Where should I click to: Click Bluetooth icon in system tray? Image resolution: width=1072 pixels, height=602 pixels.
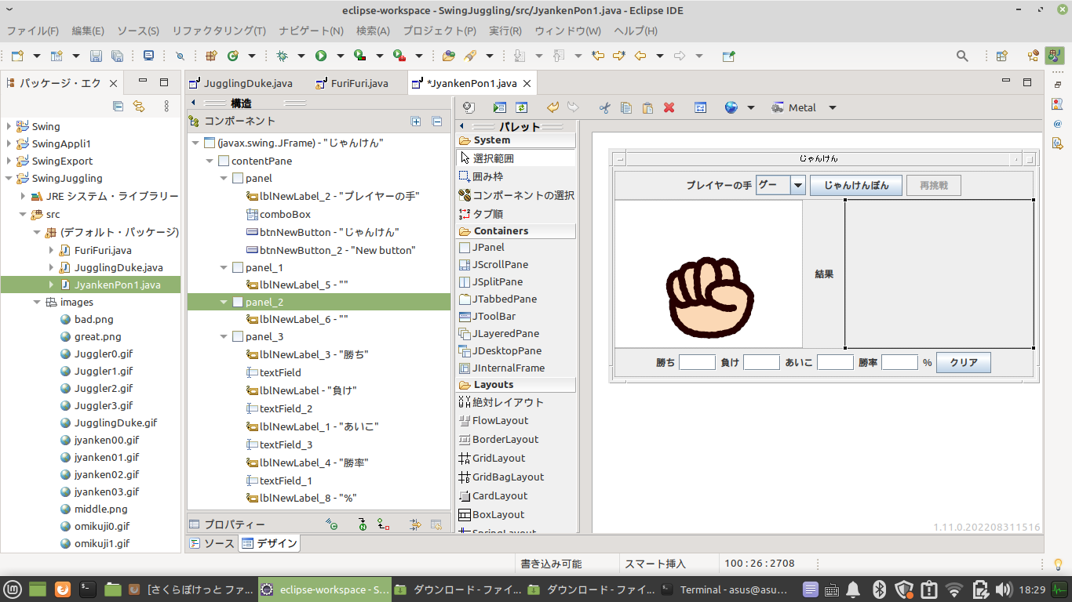click(x=880, y=589)
